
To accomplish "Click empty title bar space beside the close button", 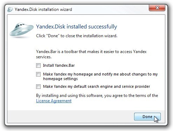I will click(110, 9).
